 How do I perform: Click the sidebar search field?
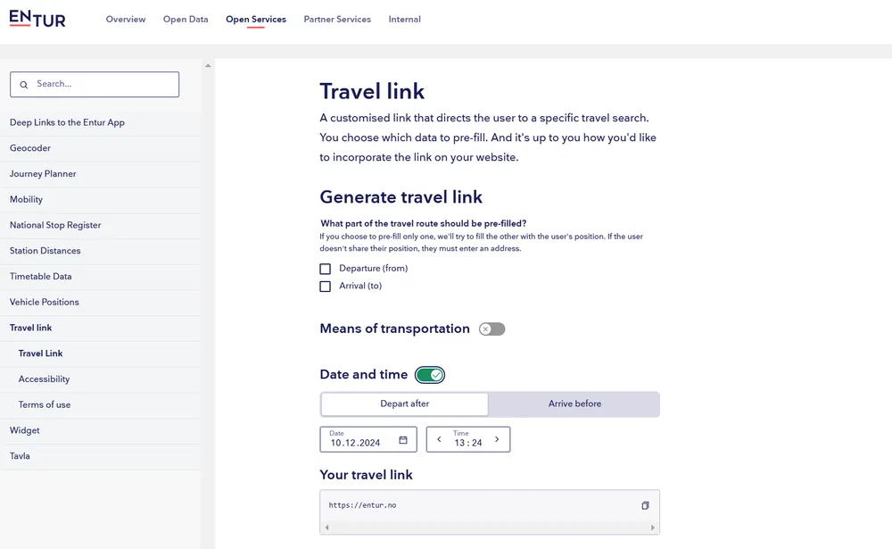click(103, 85)
